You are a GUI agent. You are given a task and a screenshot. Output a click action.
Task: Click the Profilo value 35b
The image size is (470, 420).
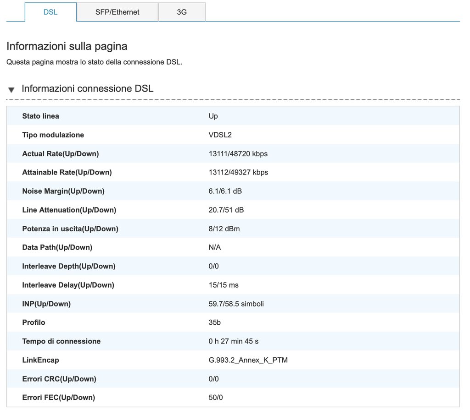[x=214, y=323]
